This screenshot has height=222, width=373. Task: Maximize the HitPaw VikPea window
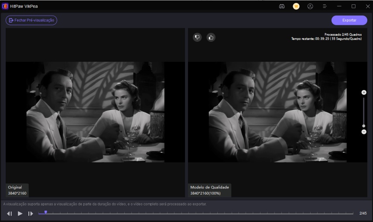coord(353,7)
